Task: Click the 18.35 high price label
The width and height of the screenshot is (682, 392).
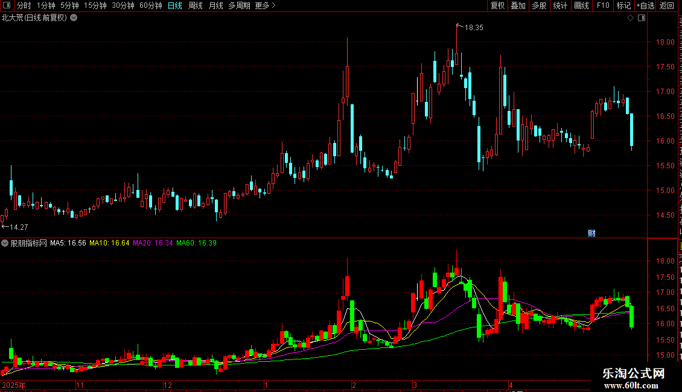Action: tap(474, 28)
